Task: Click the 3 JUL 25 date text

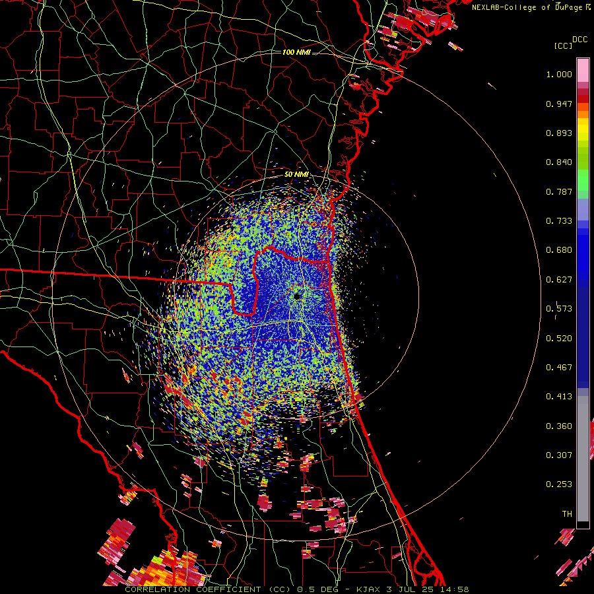Action: [x=410, y=589]
